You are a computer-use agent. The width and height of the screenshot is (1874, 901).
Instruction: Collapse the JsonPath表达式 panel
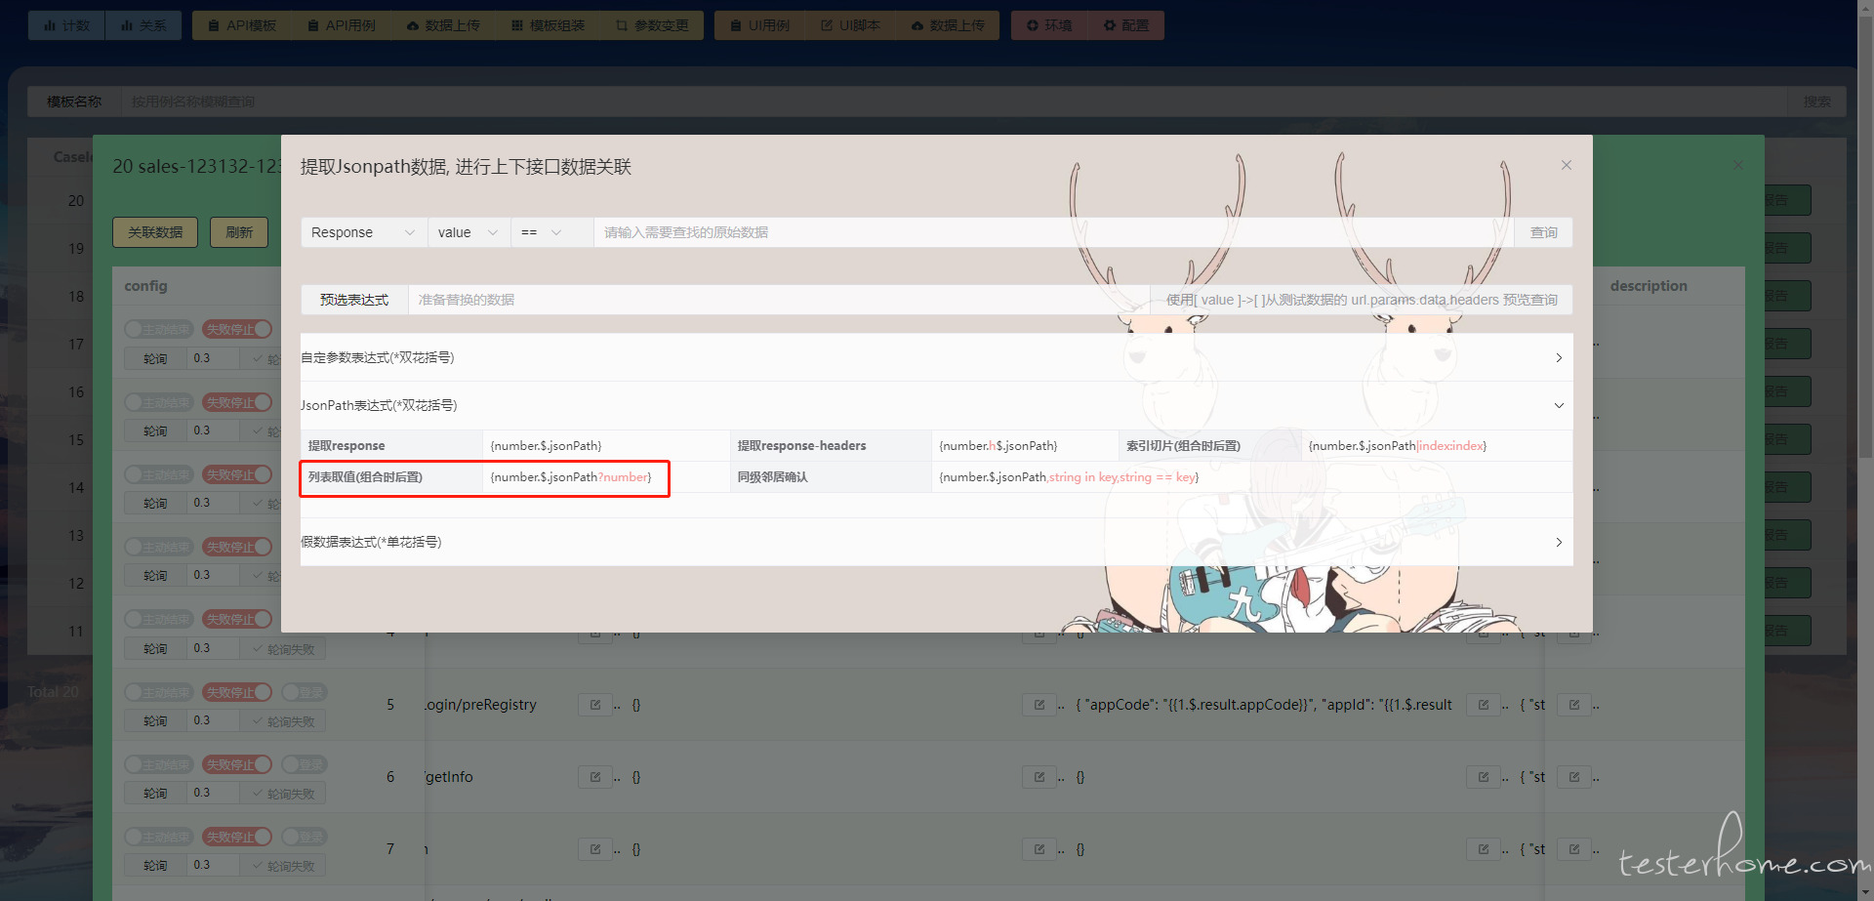coord(936,405)
